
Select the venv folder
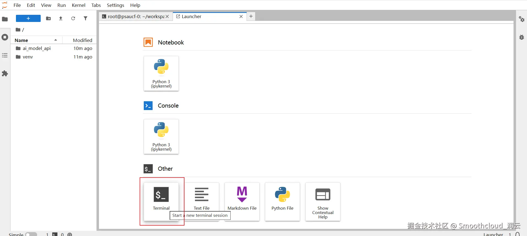coord(54,57)
